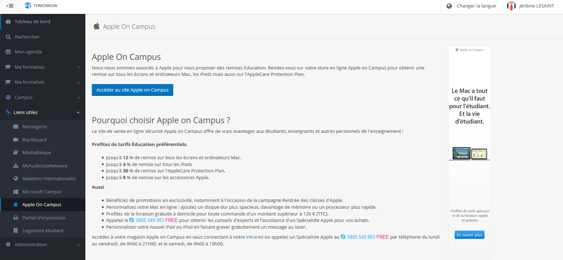Click the text "Profitez de tarifs Éducation préférentiels."
This screenshot has width=563, height=260.
pos(140,144)
